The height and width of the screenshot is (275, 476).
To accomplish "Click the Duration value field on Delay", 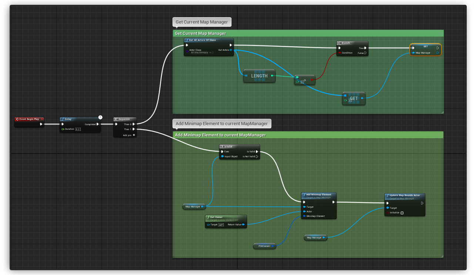I will (78, 129).
